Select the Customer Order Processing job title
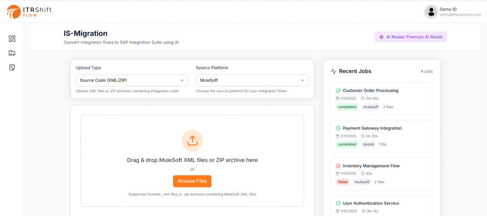Screen dimensions: 487x216 (x=370, y=90)
